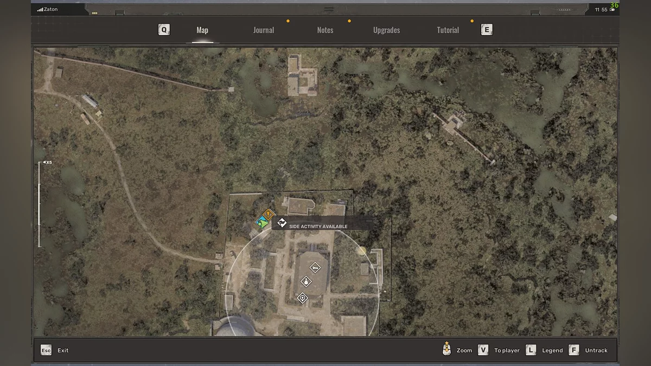Click the Zoom label
The width and height of the screenshot is (651, 366).
[464, 350]
